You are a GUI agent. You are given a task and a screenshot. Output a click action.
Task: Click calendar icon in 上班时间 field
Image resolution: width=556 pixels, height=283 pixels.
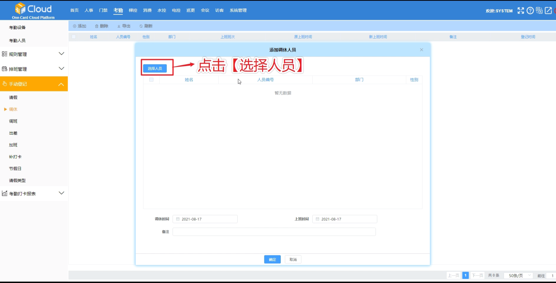(x=317, y=219)
